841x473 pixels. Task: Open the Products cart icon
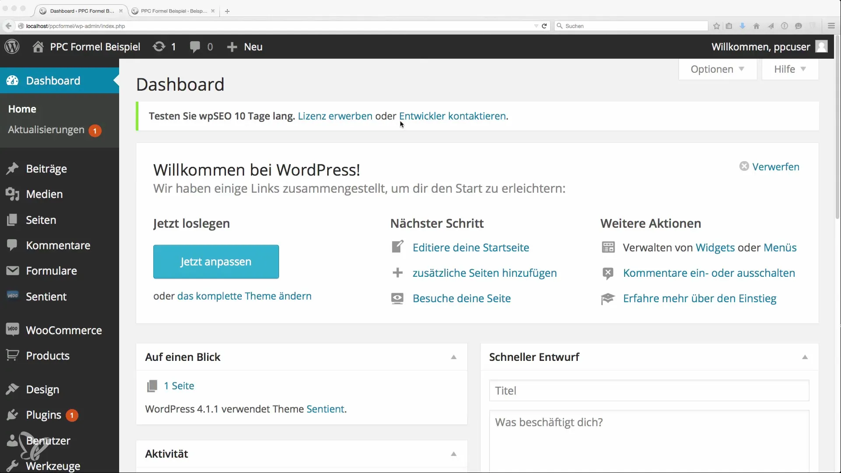[x=12, y=355]
